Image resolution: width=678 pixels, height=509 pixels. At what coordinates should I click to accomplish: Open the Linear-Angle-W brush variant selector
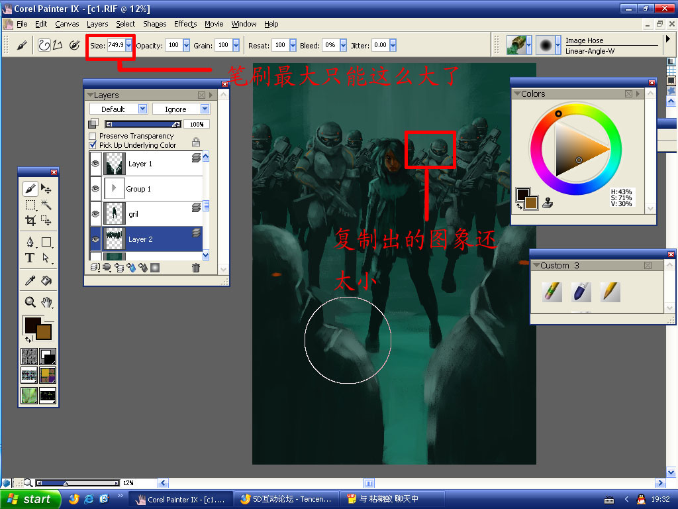(548, 45)
